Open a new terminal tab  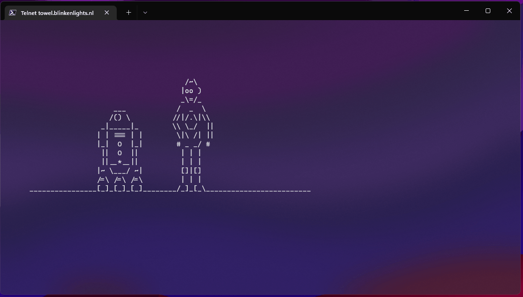(x=128, y=12)
